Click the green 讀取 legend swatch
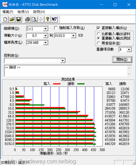This screenshot has width=136, height=165. (x=81, y=84)
